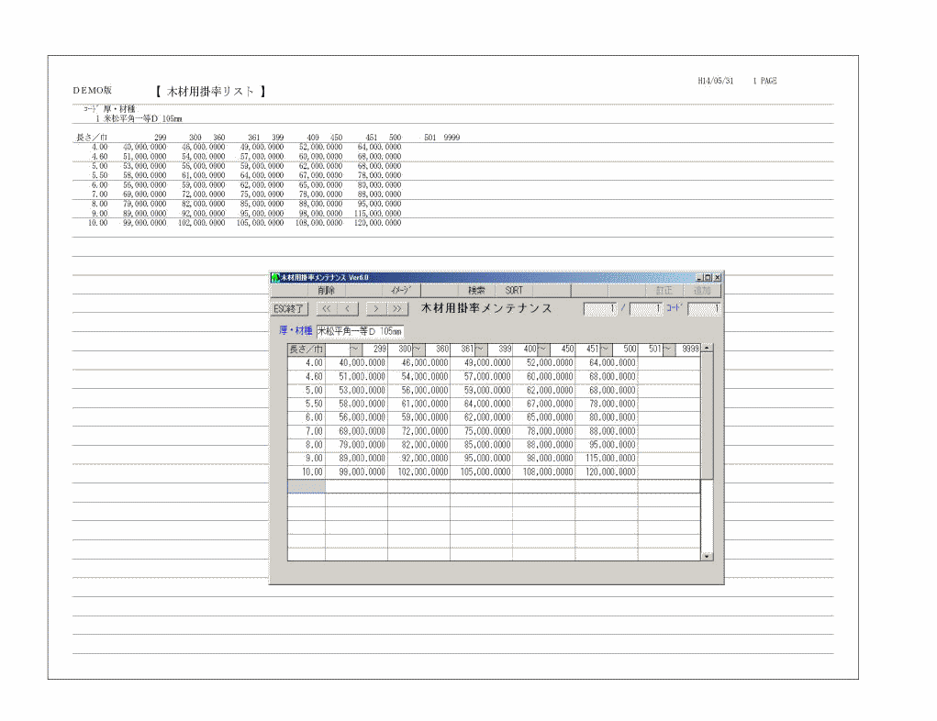Viewport: 937px width, 721px height.
Task: Open the ｲﾒｰｼﾞ (image) toolbar item
Action: (x=400, y=290)
